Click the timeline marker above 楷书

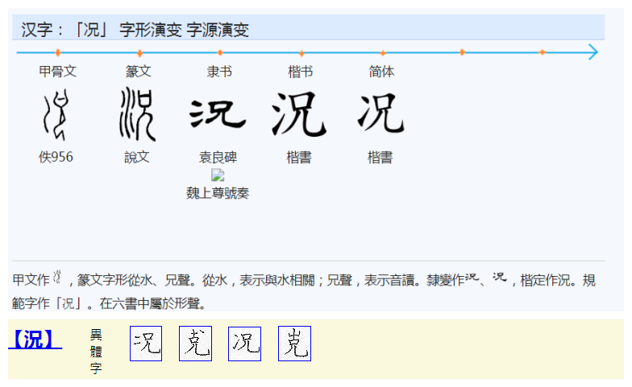pyautogui.click(x=301, y=53)
